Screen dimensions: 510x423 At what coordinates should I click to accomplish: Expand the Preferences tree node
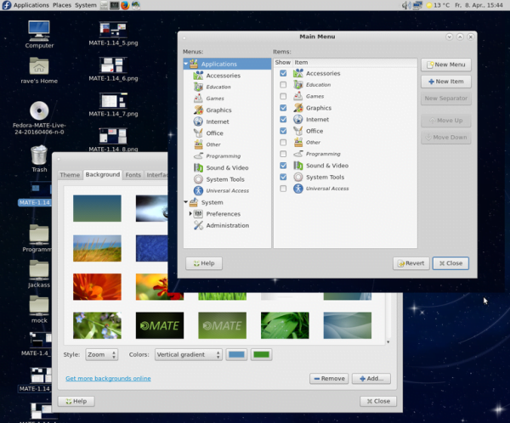(191, 214)
